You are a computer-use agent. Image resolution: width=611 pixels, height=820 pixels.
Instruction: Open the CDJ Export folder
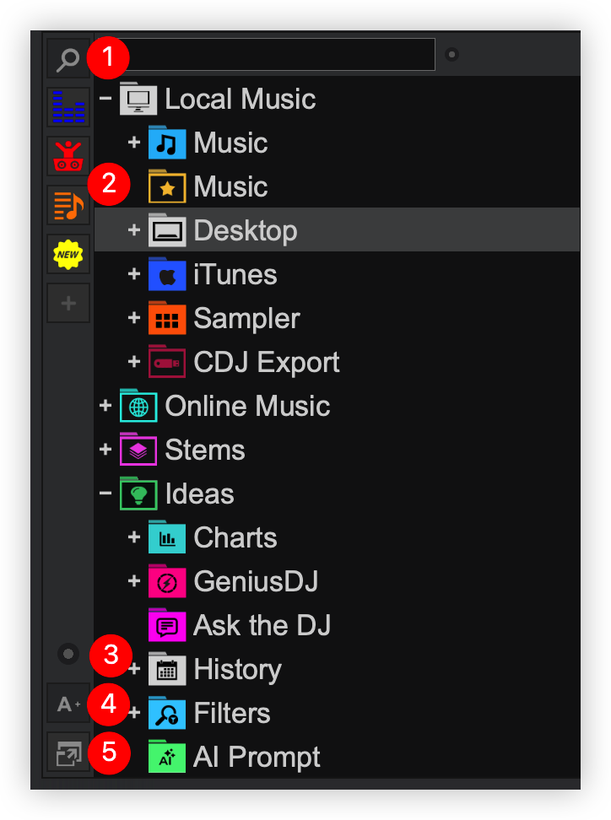(266, 362)
